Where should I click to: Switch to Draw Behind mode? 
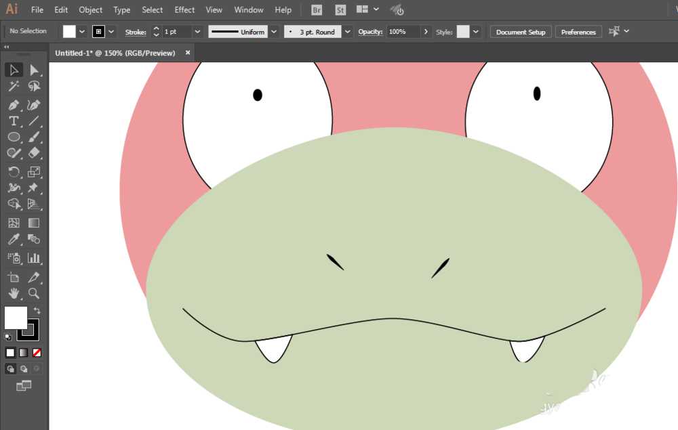[x=24, y=369]
